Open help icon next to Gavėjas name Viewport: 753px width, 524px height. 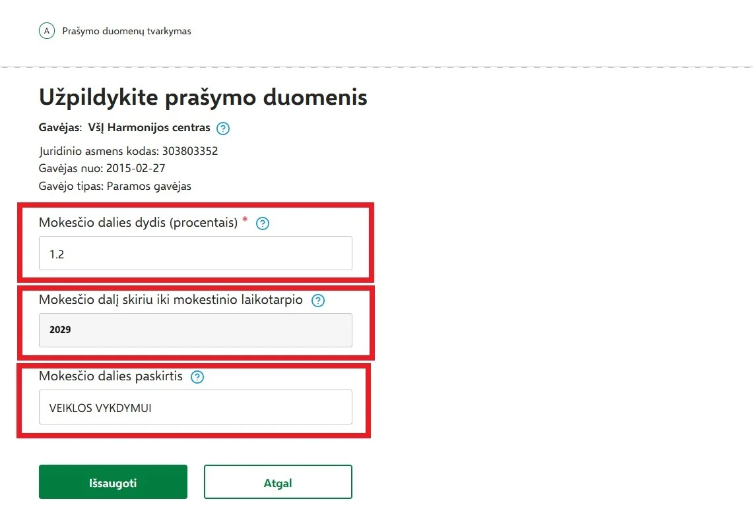(x=223, y=129)
